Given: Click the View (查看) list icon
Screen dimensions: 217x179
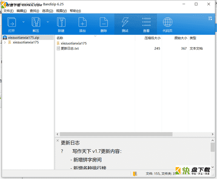Looking at the screenshot, I should coord(146,22).
